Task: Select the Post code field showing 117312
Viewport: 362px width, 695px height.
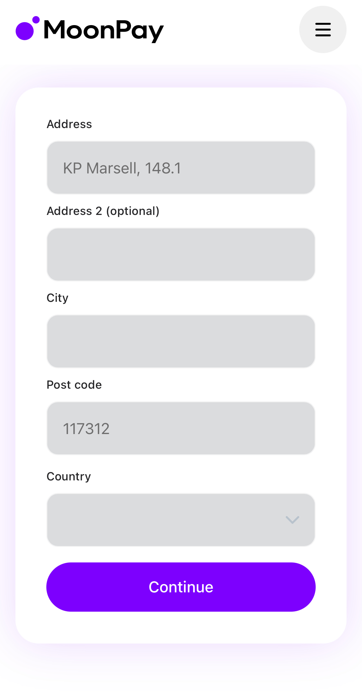Action: pos(181,428)
